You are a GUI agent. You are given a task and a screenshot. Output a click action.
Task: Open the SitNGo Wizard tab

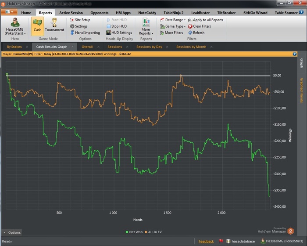coord(255,13)
